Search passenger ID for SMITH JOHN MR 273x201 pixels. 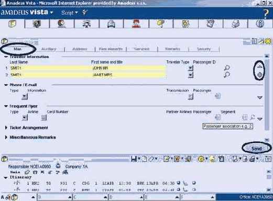point(227,68)
